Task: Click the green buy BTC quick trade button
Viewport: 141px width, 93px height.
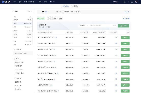Action: tap(123, 26)
